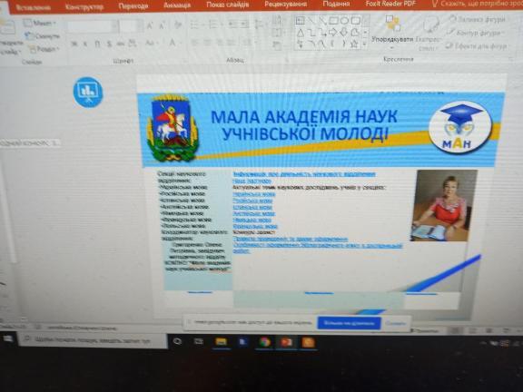Select the oval shape in the shapes gallery
The image size is (523, 392).
344,21
